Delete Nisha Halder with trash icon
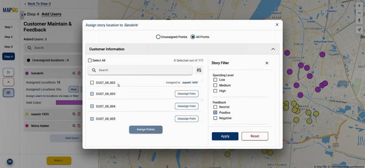 [x=79, y=126]
